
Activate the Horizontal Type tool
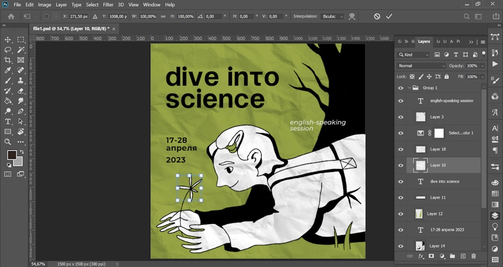pos(8,121)
